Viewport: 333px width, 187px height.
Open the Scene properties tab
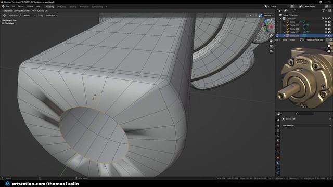point(278,141)
